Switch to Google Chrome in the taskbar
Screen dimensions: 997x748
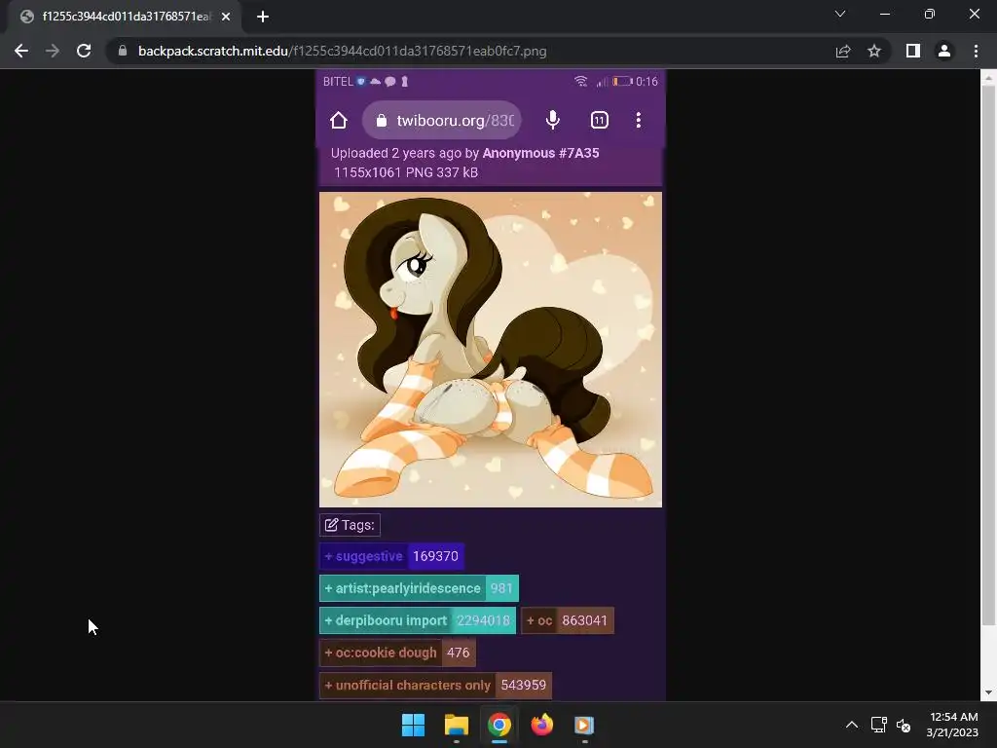499,725
